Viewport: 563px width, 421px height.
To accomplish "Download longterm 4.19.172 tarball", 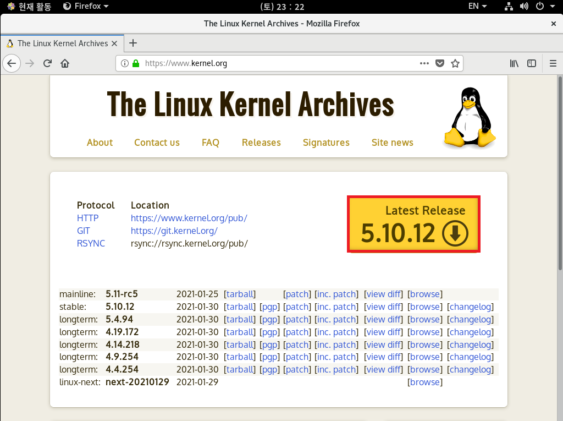I will pos(240,332).
